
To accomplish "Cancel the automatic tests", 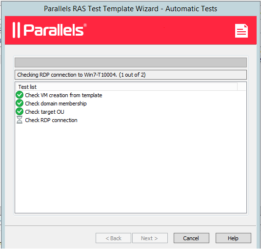I will point(191,238).
